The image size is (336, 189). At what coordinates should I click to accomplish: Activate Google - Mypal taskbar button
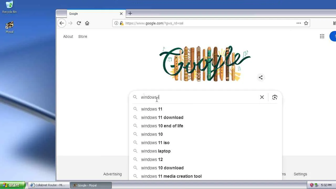(91, 185)
